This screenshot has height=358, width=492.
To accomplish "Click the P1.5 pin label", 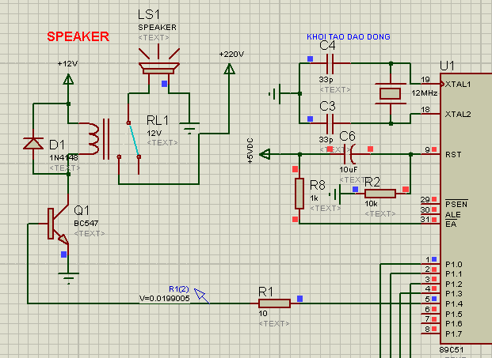I will pos(454,314).
